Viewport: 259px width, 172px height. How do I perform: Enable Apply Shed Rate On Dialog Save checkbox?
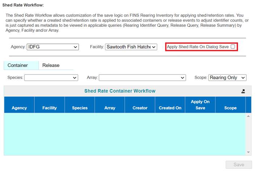(x=233, y=47)
